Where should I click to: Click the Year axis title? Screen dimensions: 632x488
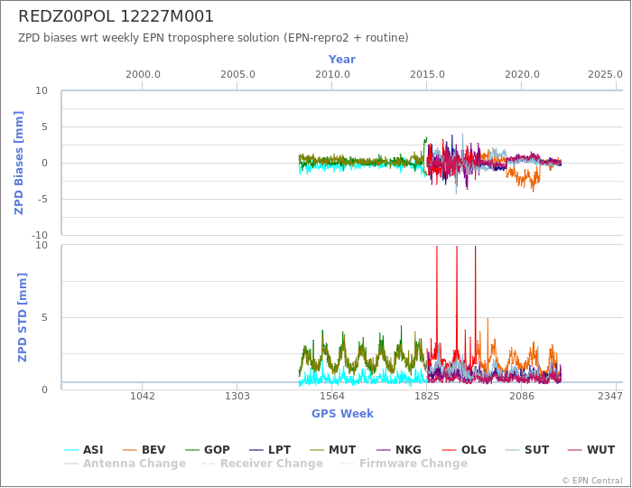[342, 60]
